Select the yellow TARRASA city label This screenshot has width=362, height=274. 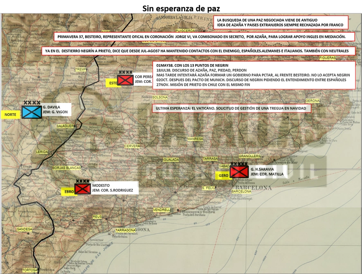[x=210, y=159]
